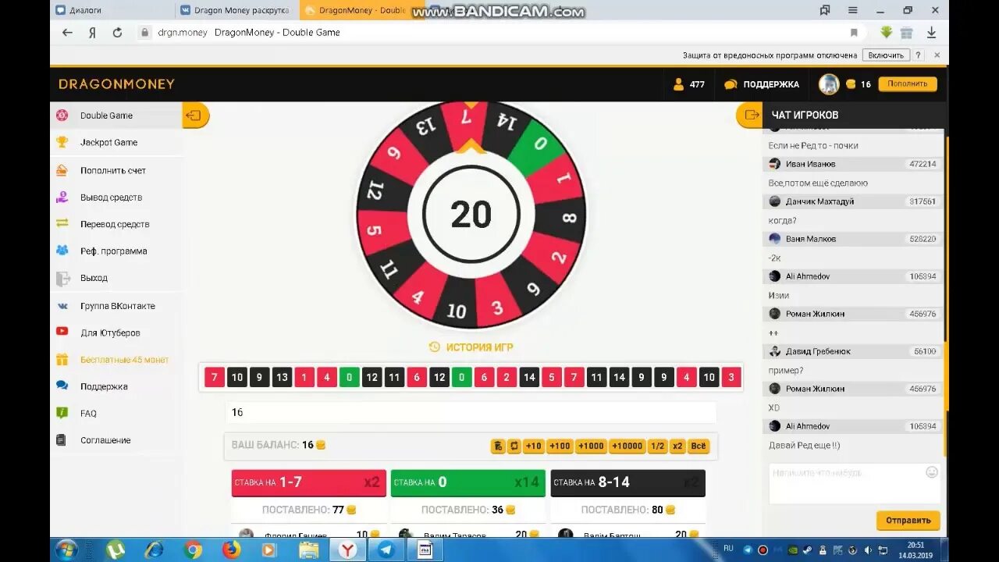Open Yandex home button in toolbar
Viewport: 999px width, 562px height.
tap(92, 33)
